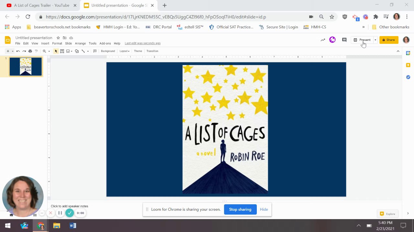Image resolution: width=414 pixels, height=232 pixels.
Task: Move presentation to a folder
Action: click(65, 38)
